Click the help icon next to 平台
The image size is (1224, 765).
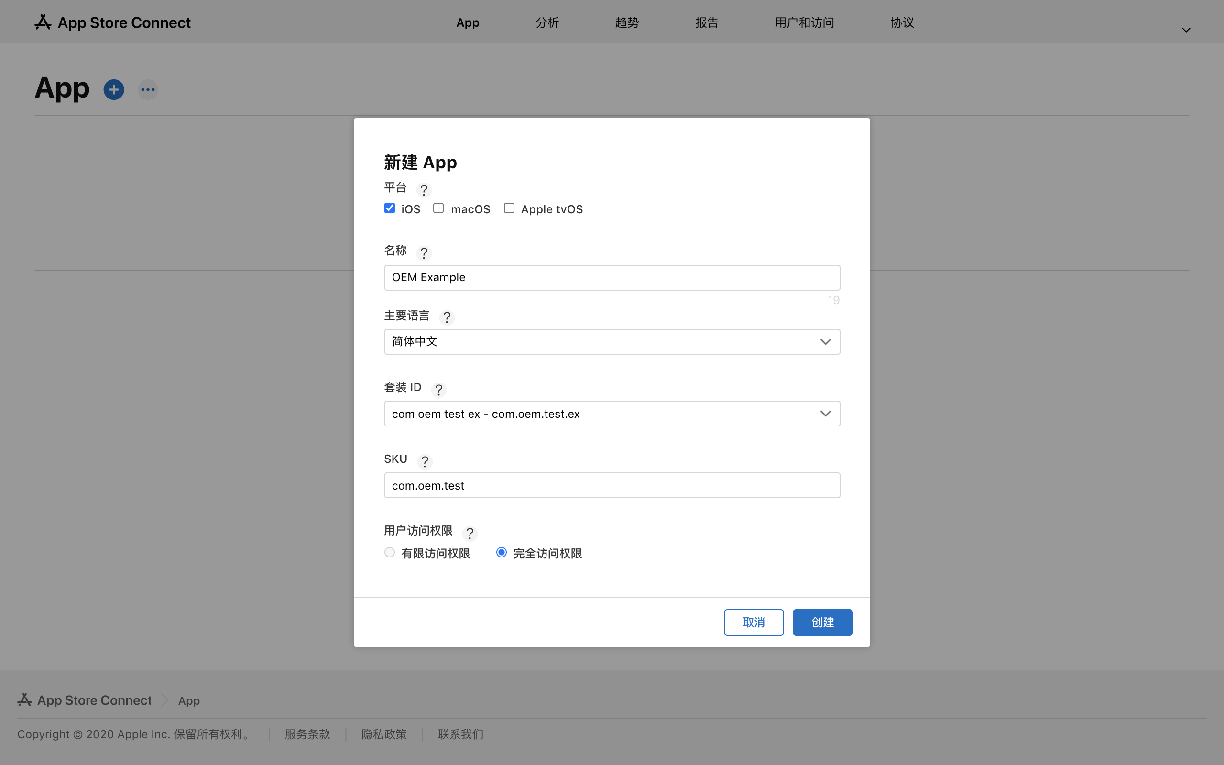point(424,190)
